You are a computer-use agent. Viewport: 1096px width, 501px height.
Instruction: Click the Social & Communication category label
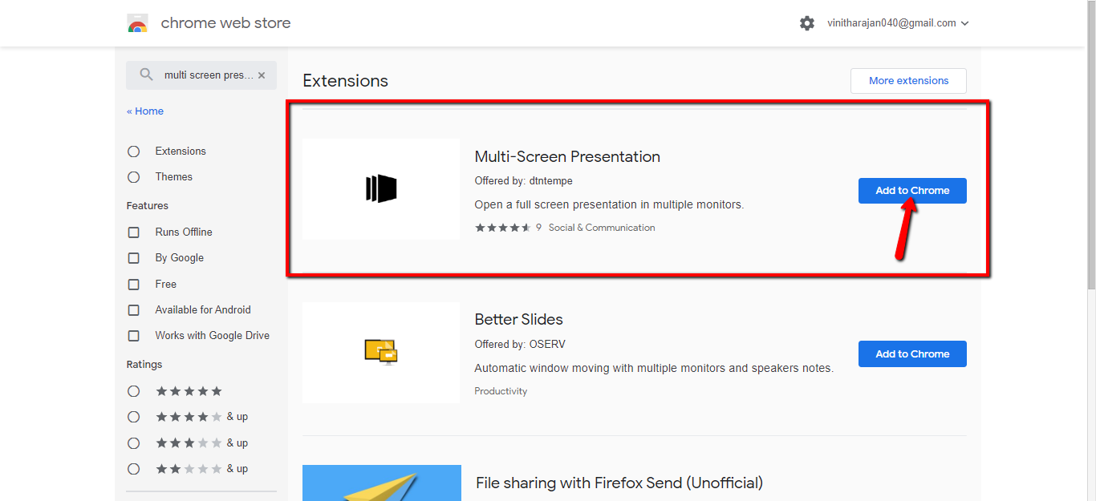coord(602,228)
